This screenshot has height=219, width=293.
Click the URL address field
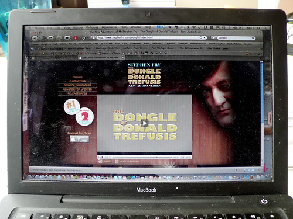(148, 37)
